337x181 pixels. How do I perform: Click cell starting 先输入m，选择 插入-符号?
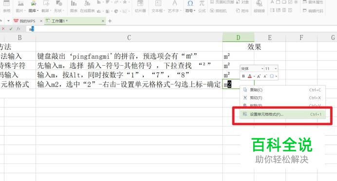click(x=129, y=66)
